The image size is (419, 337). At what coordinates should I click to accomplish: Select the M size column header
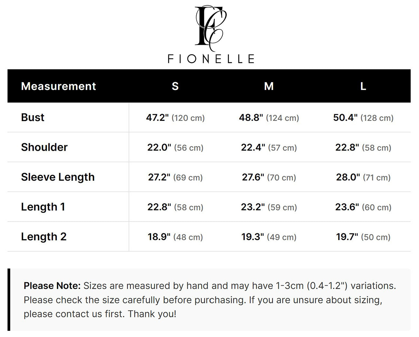coord(269,86)
